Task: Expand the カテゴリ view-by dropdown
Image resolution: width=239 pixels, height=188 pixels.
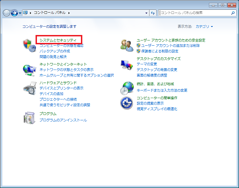Action: [x=204, y=27]
